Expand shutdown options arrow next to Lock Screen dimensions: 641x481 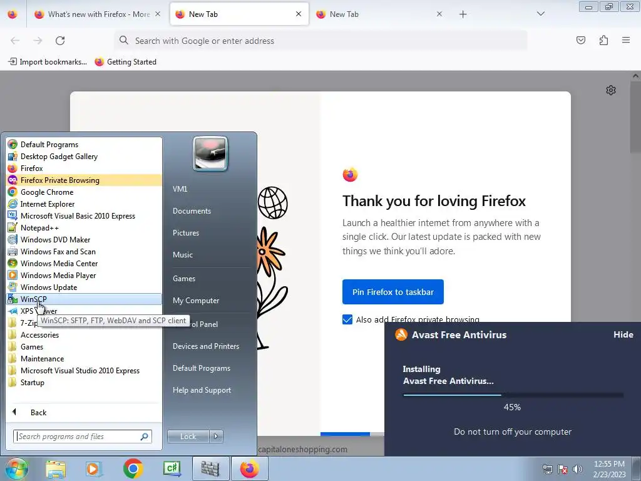(x=216, y=437)
